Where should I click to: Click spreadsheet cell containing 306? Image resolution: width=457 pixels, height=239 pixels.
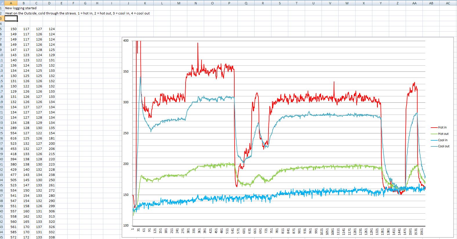[49, 211]
